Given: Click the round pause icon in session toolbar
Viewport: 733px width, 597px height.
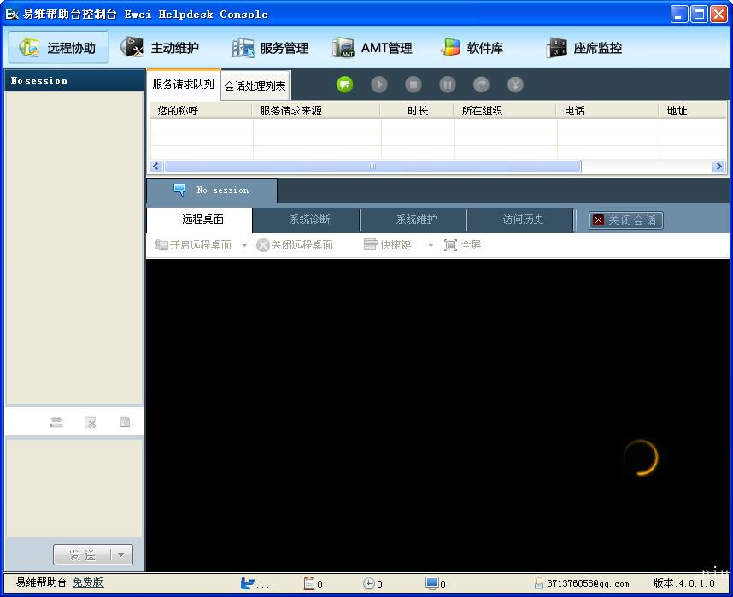Looking at the screenshot, I should pyautogui.click(x=448, y=85).
